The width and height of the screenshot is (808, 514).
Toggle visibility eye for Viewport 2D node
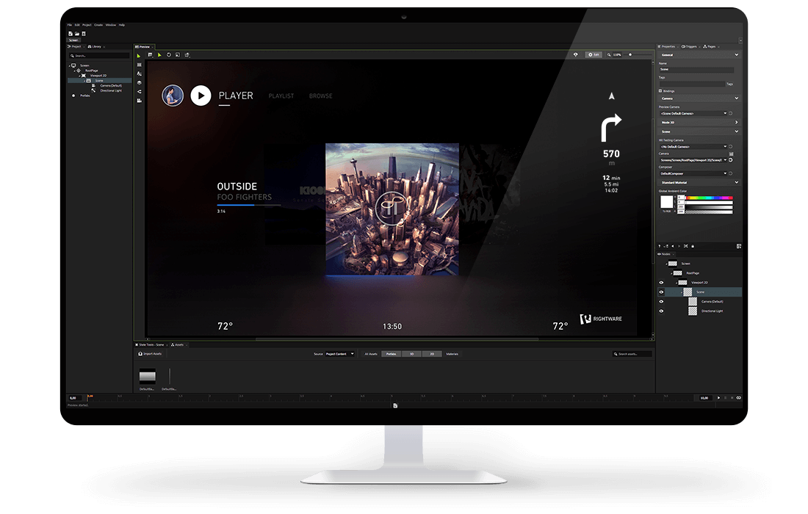[x=661, y=282]
